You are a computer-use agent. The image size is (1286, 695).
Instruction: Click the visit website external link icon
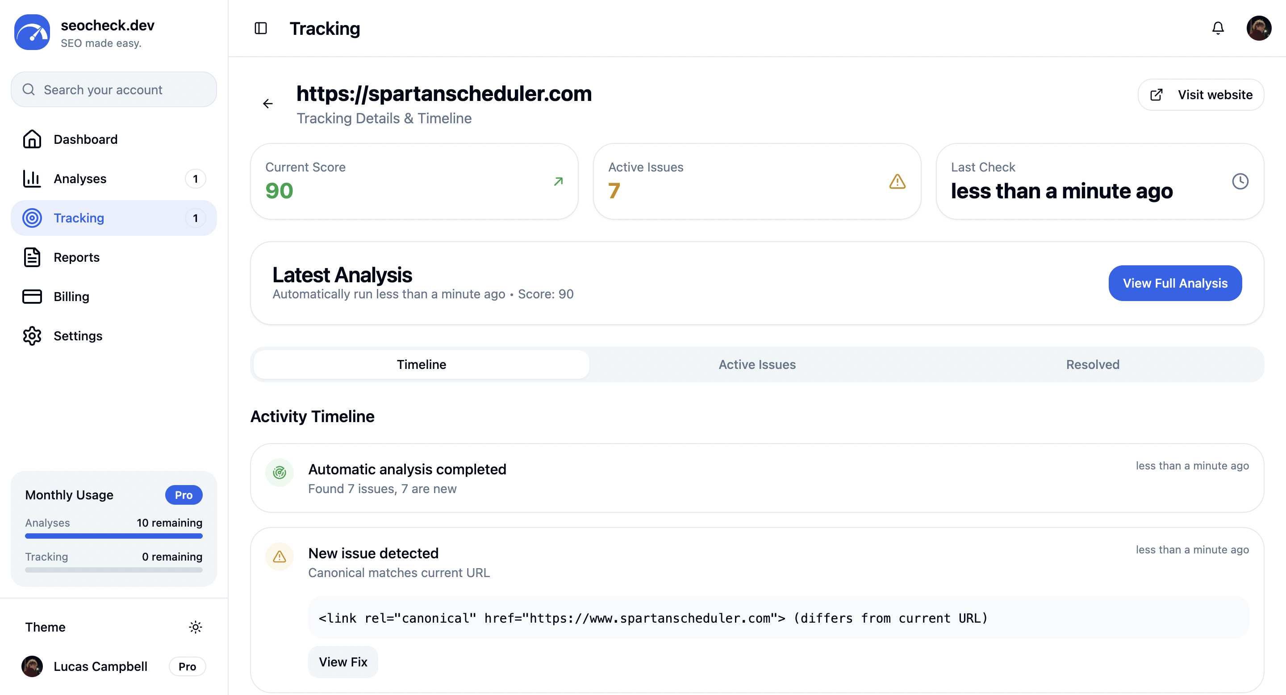click(x=1156, y=95)
